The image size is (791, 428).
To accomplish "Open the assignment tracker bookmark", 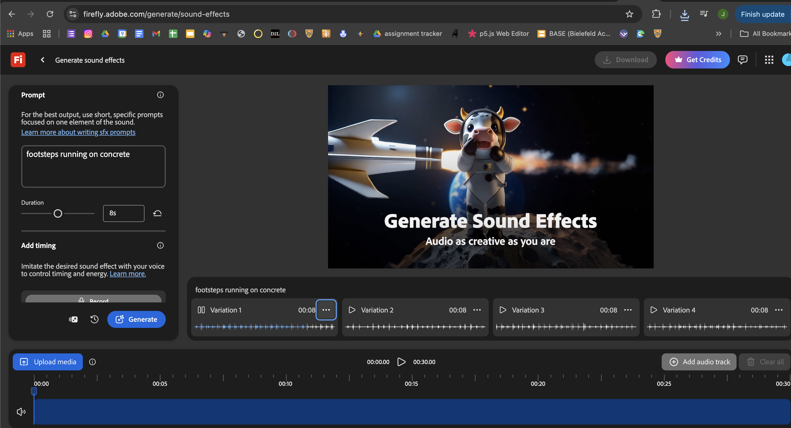I will pyautogui.click(x=407, y=34).
